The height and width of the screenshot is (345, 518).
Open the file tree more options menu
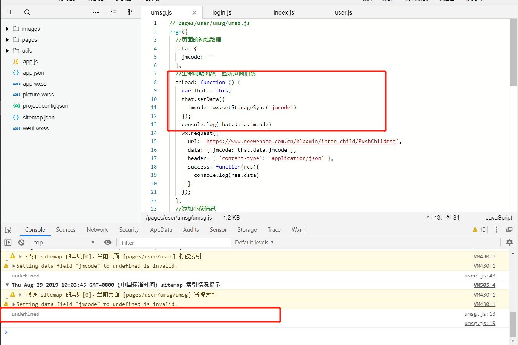(x=96, y=12)
